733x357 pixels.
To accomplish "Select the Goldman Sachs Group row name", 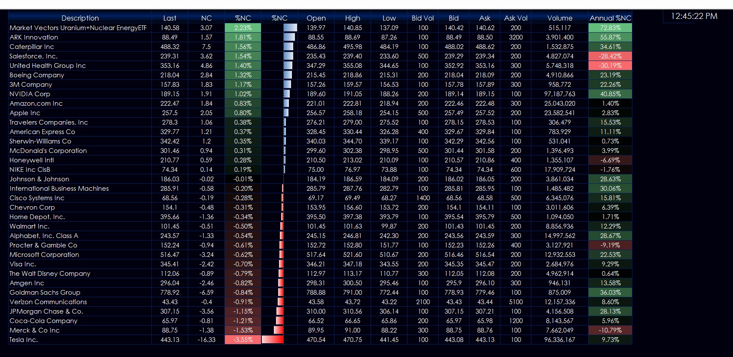I will tap(45, 293).
